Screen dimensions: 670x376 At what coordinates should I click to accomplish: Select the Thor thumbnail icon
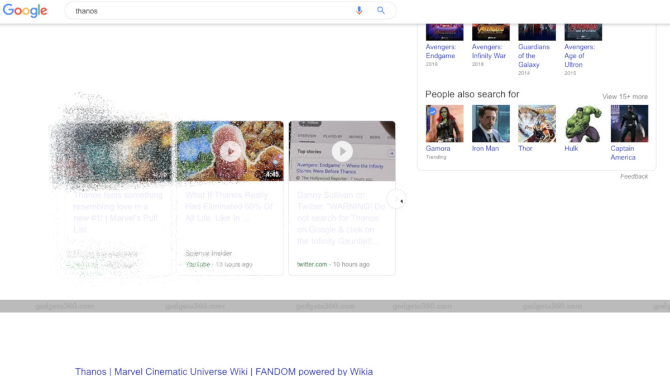tap(537, 123)
